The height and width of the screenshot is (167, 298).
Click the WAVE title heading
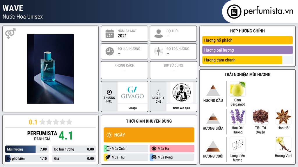(x=13, y=8)
